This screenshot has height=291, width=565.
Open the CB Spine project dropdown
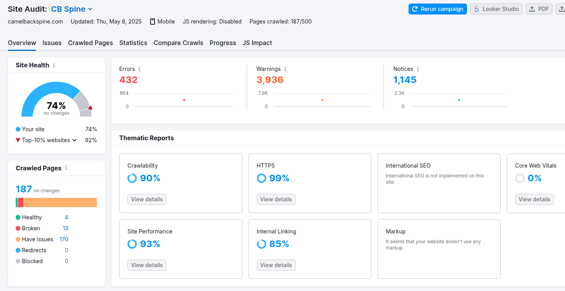click(x=72, y=9)
